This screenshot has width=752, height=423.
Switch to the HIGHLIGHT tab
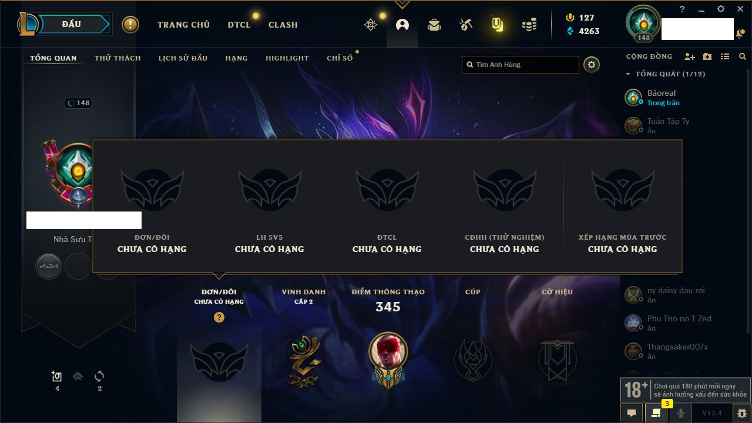[287, 58]
